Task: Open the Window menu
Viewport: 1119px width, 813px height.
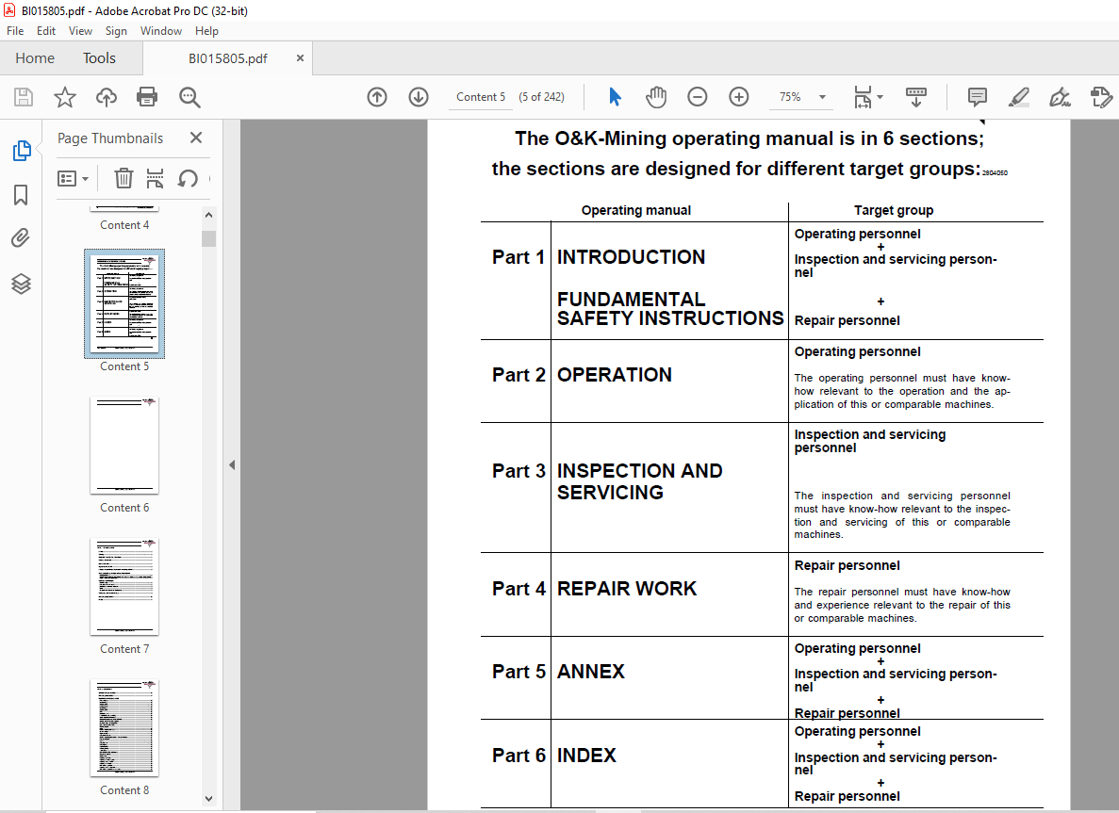Action: tap(160, 31)
